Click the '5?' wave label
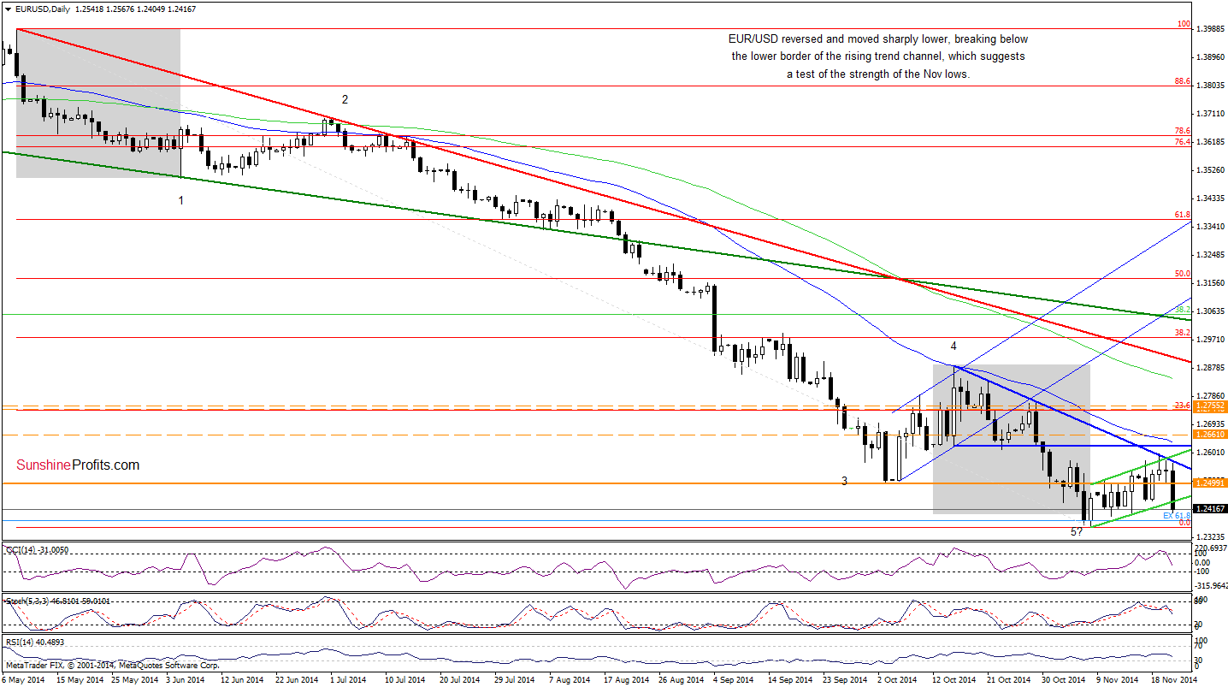The image size is (1228, 687). [x=1077, y=531]
